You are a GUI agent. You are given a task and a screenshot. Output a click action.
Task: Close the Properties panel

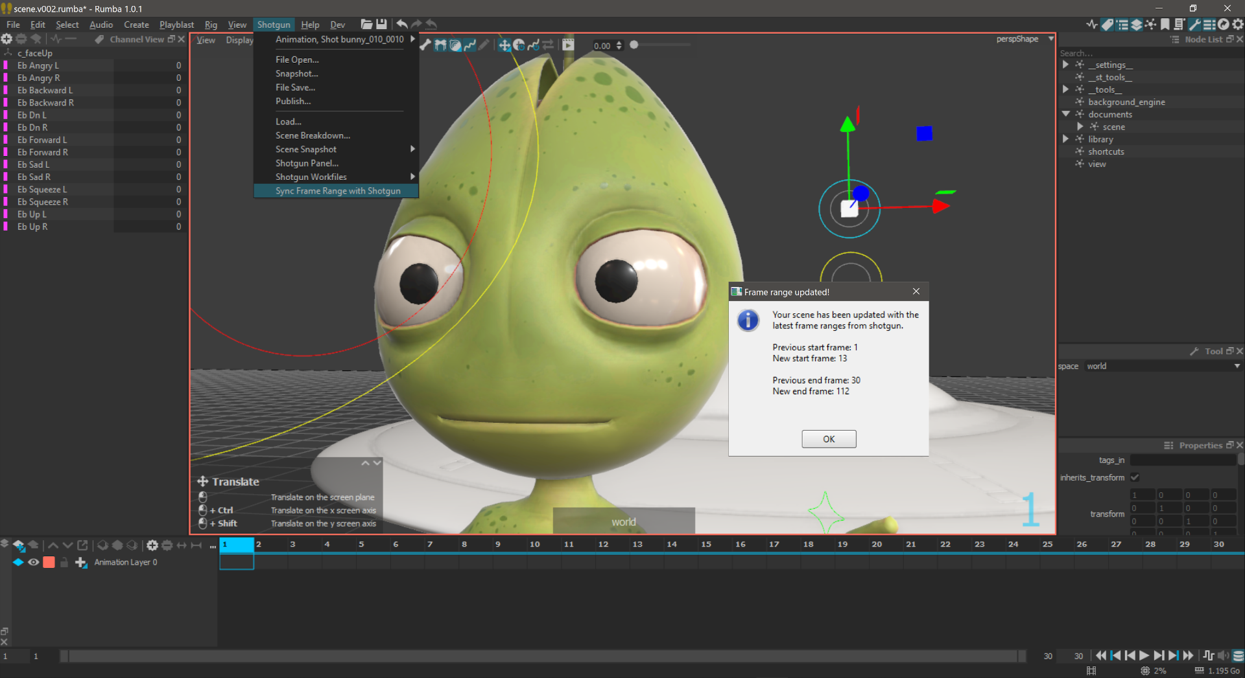[x=1240, y=446]
